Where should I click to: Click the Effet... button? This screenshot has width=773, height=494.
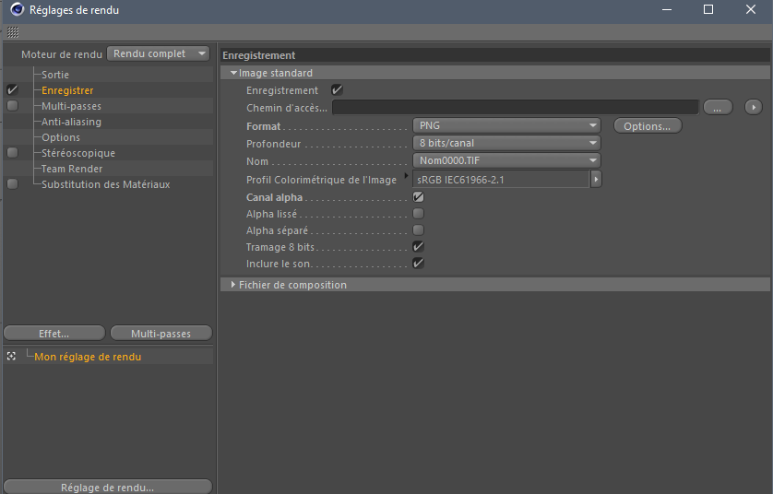54,334
